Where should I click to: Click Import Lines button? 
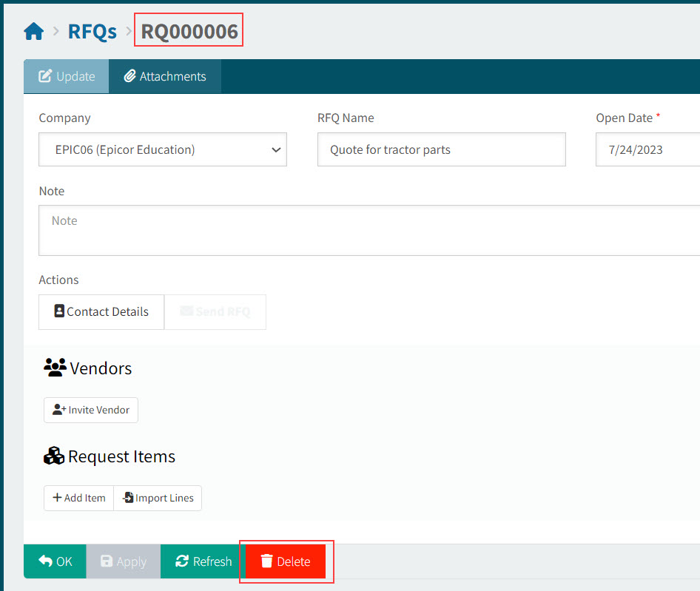coord(158,498)
